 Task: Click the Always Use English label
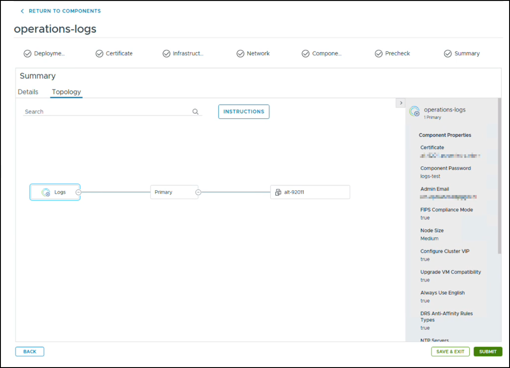pos(443,293)
